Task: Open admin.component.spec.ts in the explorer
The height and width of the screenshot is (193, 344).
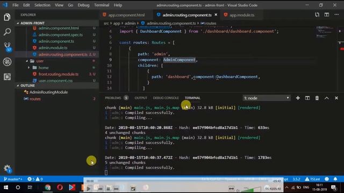Action: [61, 34]
